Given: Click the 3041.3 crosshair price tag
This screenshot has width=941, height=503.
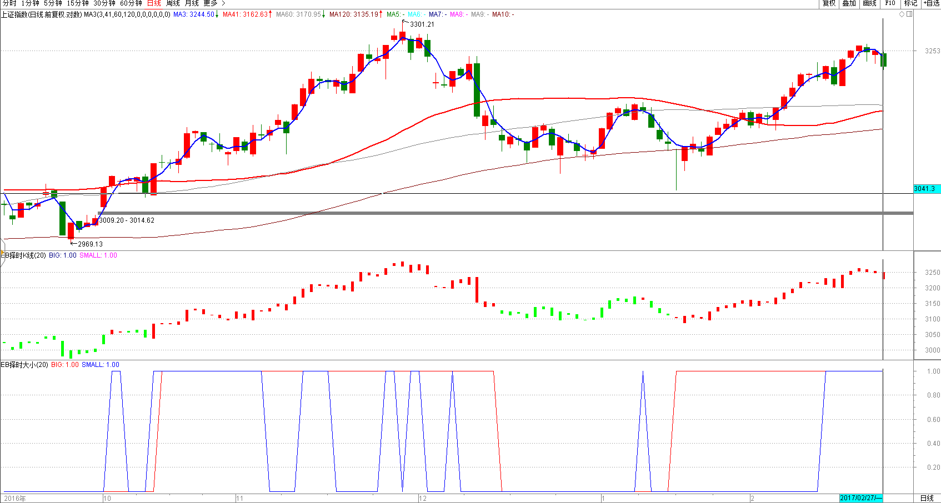Looking at the screenshot, I should pyautogui.click(x=927, y=189).
